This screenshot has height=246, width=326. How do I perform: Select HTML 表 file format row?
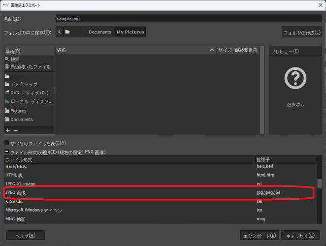point(160,175)
